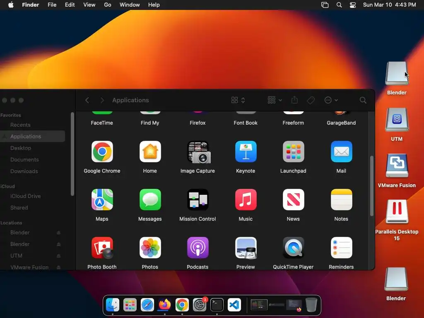The height and width of the screenshot is (318, 424).
Task: Click the Tags toolbar icon in Finder
Action: pyautogui.click(x=311, y=100)
